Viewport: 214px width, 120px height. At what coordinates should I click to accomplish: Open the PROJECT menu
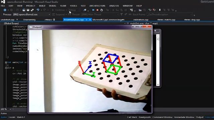click(x=30, y=6)
